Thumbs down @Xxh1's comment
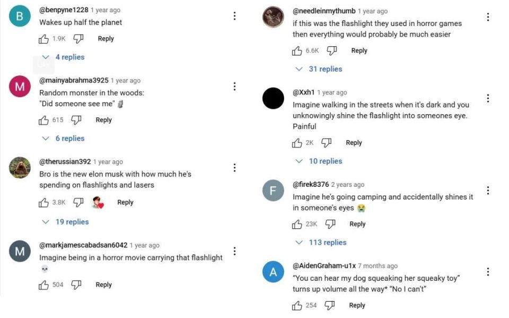Screen dimensions: 509x318 [x=327, y=143]
